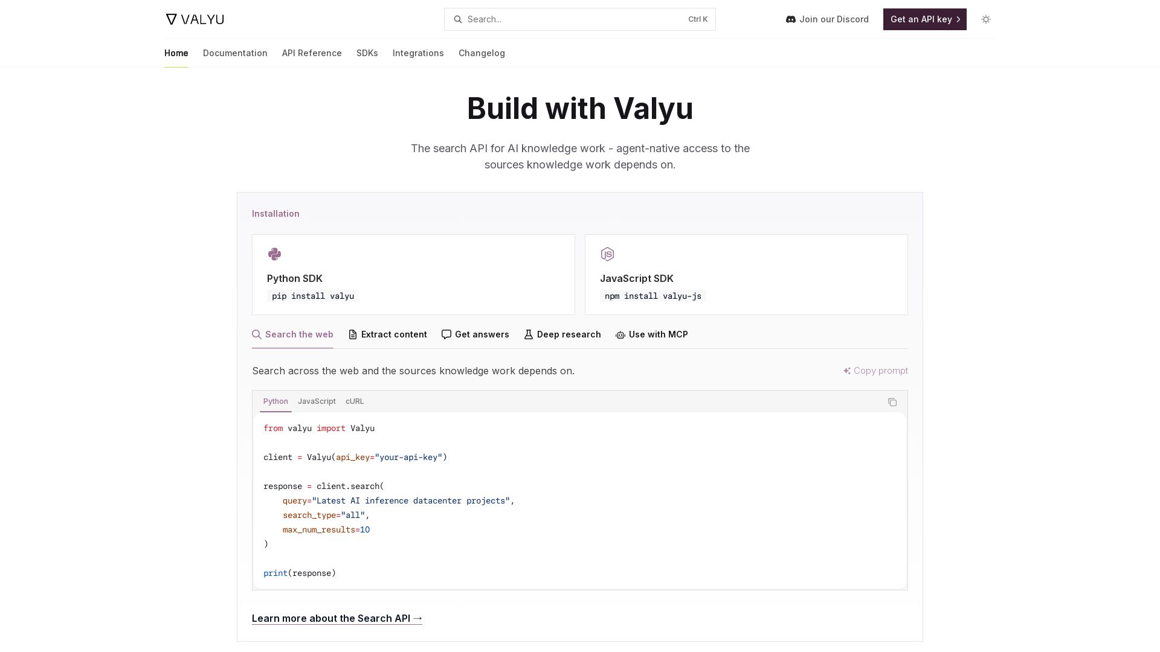Click the Ctrl K shortcut hint
1160x652 pixels.
(x=698, y=19)
